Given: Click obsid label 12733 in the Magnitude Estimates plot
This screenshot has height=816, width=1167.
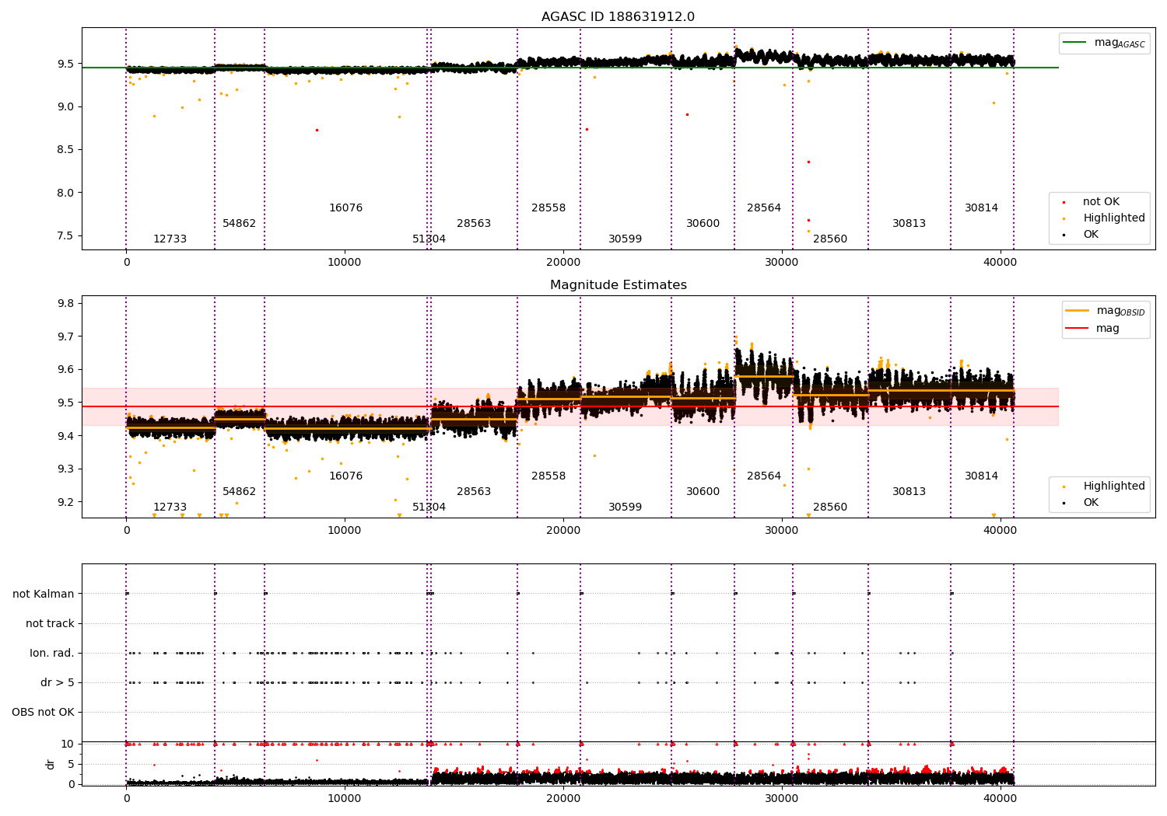Looking at the screenshot, I should (x=170, y=507).
